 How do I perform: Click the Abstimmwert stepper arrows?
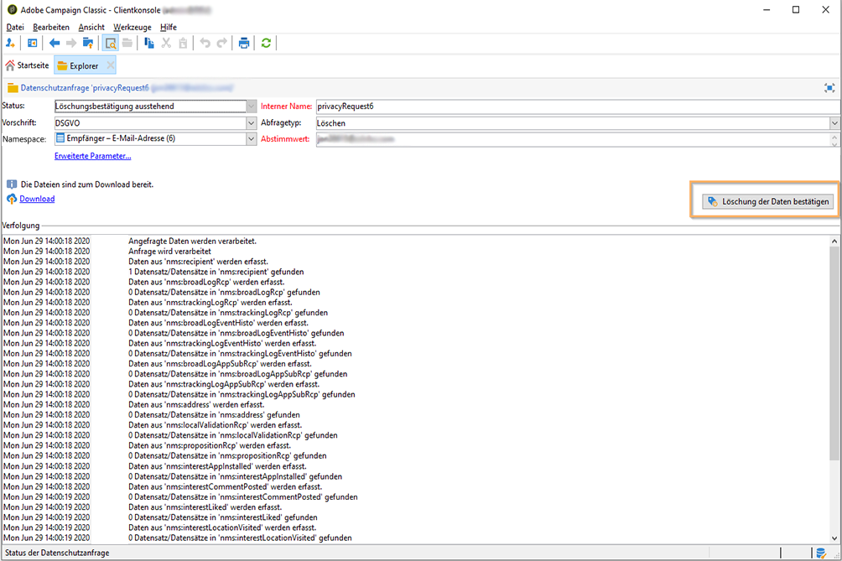834,139
